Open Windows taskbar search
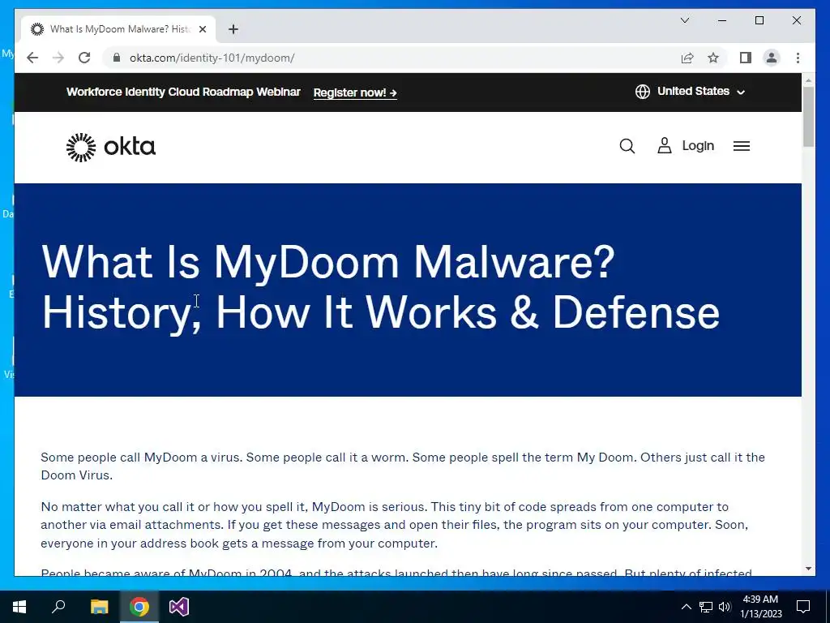This screenshot has height=623, width=830. tap(58, 607)
